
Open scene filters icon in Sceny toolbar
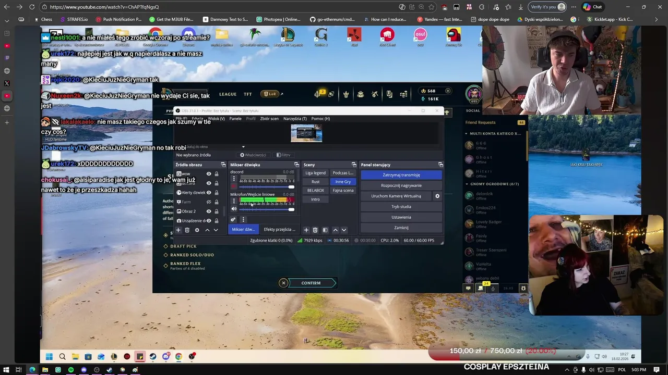tap(325, 230)
